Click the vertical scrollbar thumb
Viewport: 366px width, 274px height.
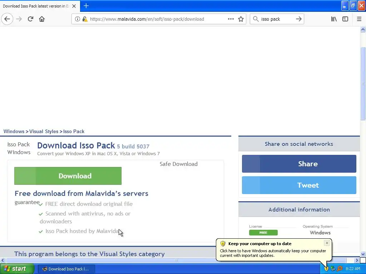pyautogui.click(x=363, y=83)
